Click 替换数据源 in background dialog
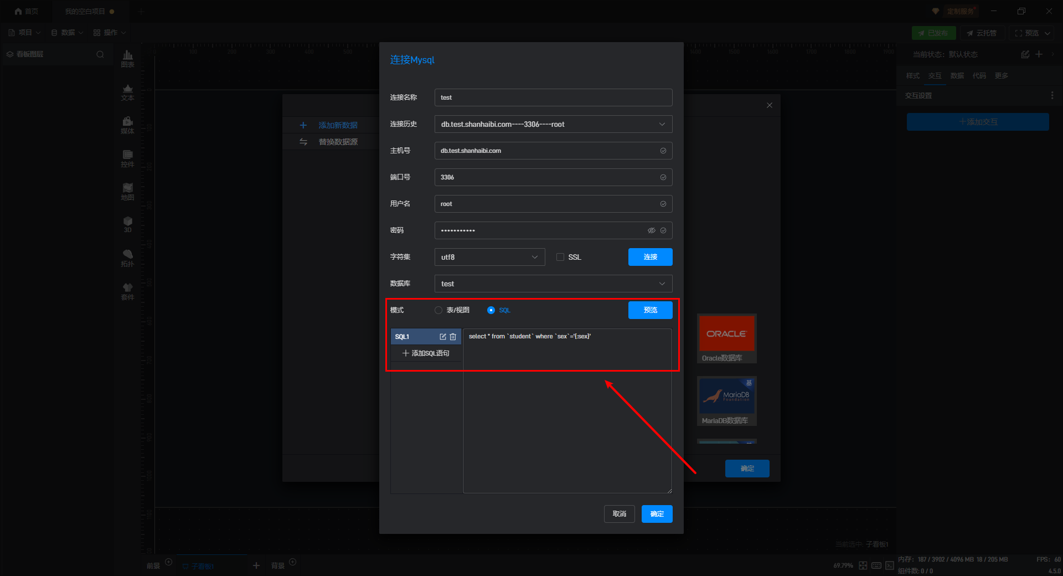 click(338, 142)
